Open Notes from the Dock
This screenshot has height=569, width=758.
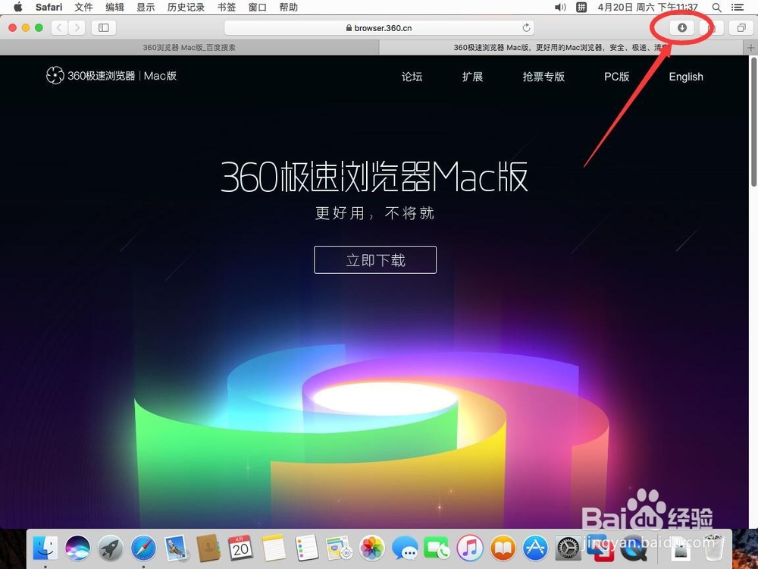(x=274, y=549)
